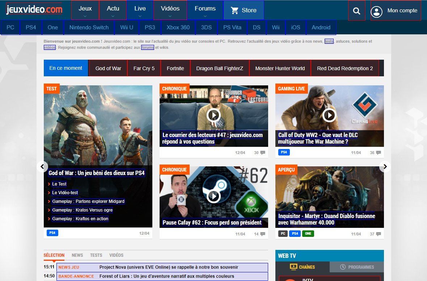Viewport: 427px width, 281px height.
Task: Show previous carousel slide with left arrow
Action: (42, 166)
